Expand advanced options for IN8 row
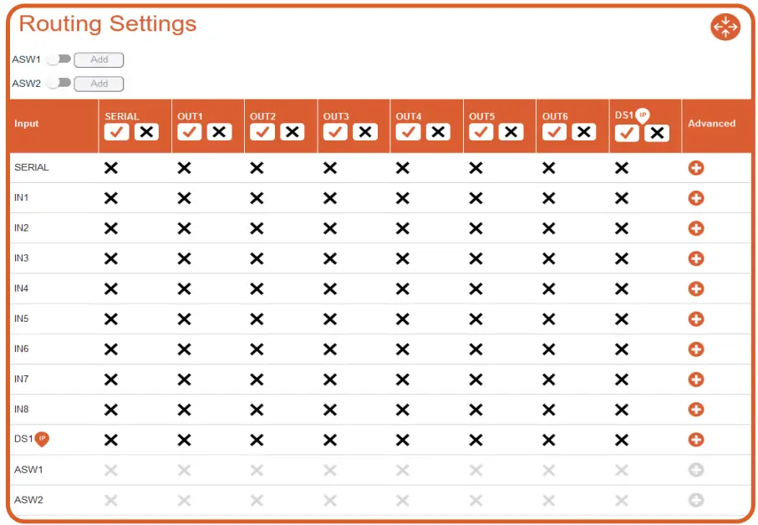The height and width of the screenshot is (525, 758). coord(695,410)
